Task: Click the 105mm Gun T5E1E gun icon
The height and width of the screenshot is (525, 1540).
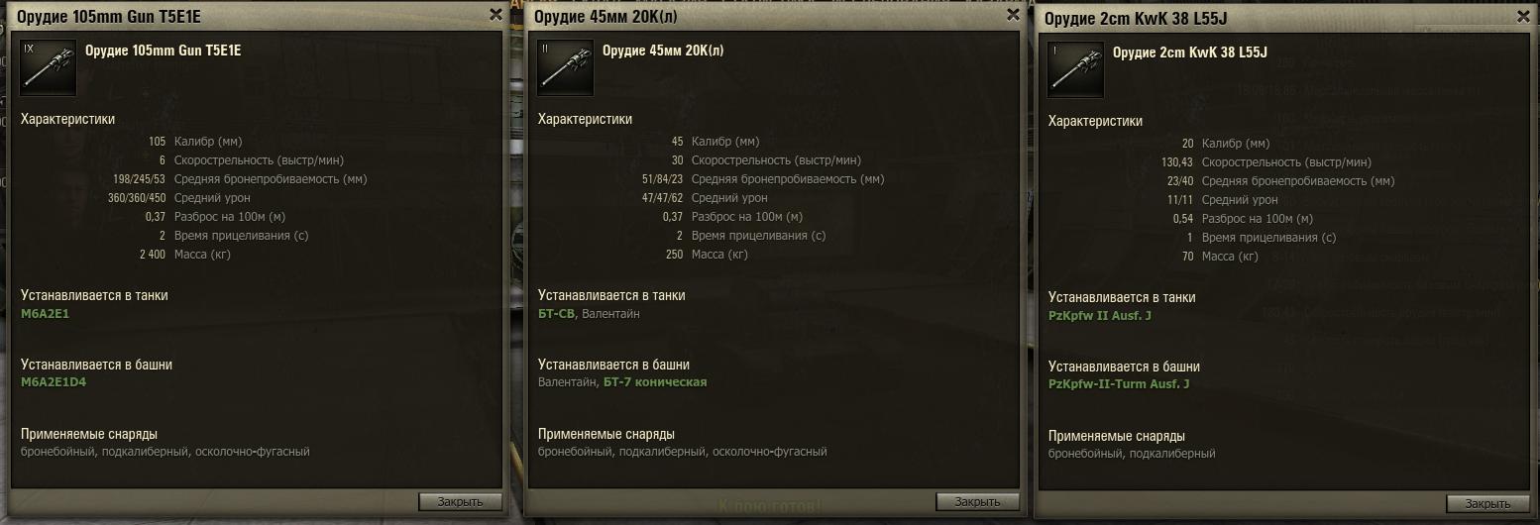Action: (49, 68)
